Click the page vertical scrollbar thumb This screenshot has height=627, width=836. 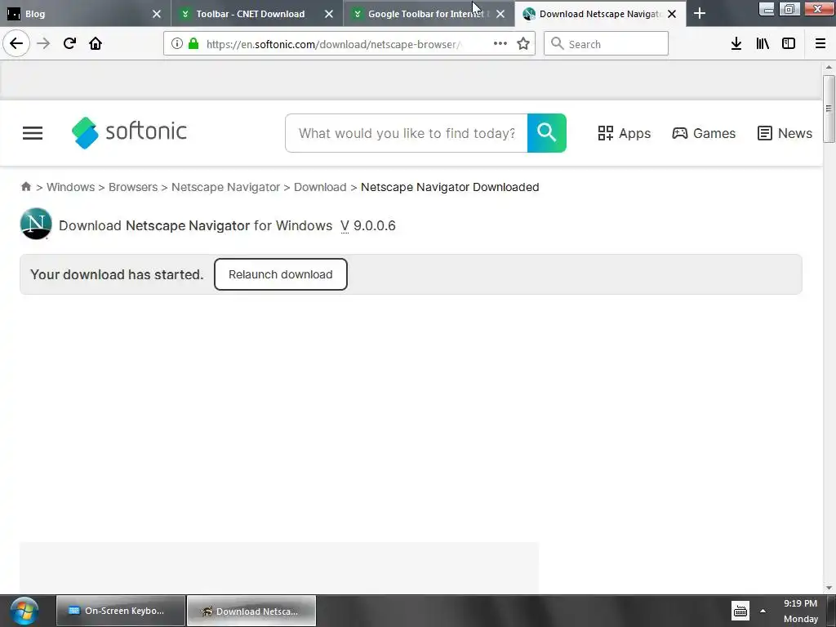[x=829, y=109]
